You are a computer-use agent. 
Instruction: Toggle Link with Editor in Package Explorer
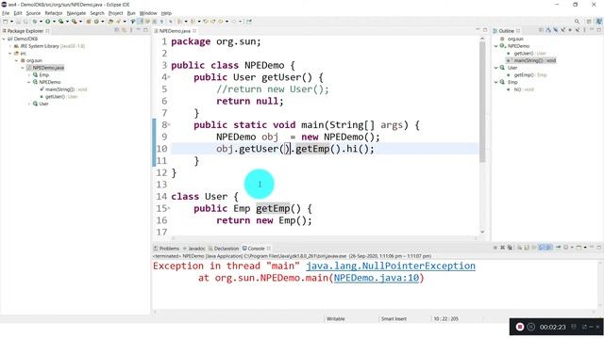[x=124, y=30]
